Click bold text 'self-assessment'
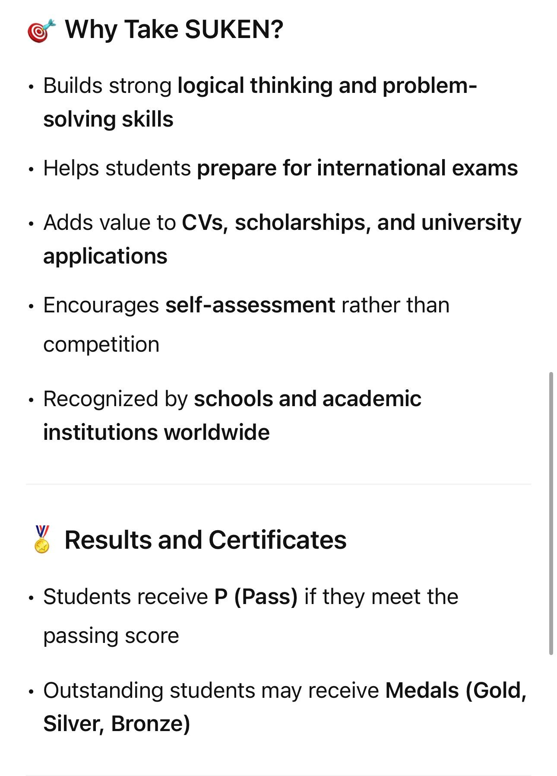Viewport: 557px width, 776px height. (250, 305)
